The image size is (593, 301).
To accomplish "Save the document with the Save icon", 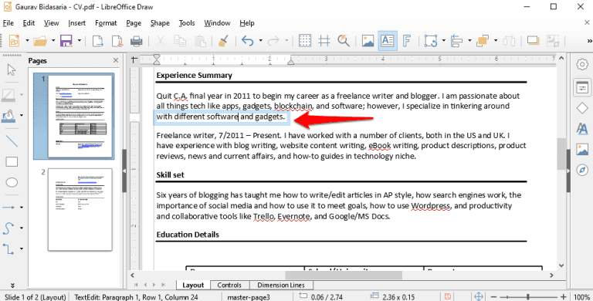I will pos(66,41).
